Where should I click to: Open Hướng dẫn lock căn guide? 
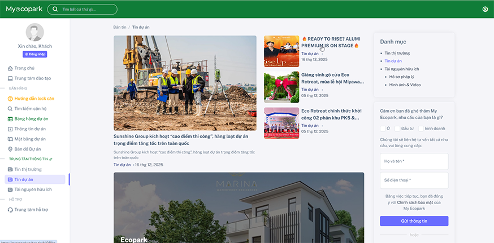(x=34, y=99)
